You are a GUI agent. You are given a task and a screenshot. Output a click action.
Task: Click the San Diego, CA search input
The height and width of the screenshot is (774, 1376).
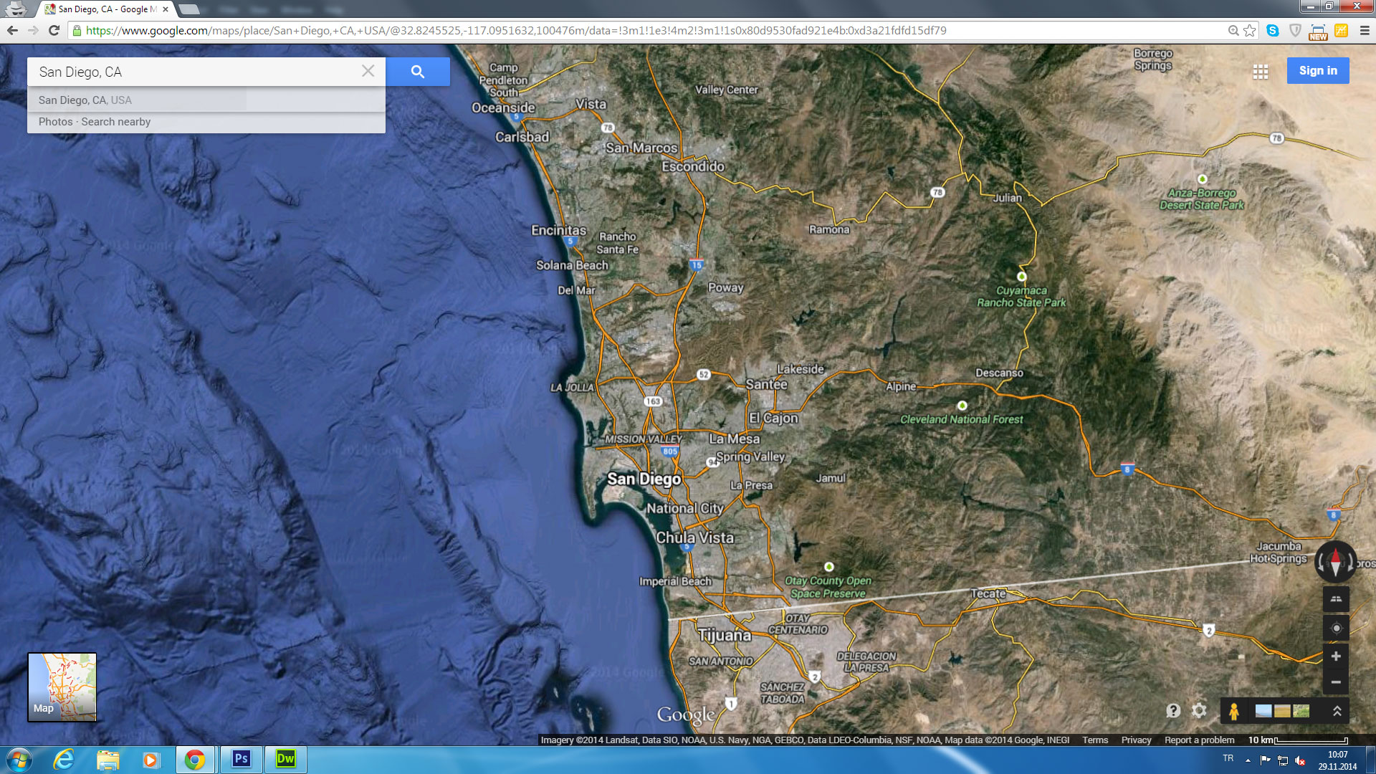coord(193,72)
